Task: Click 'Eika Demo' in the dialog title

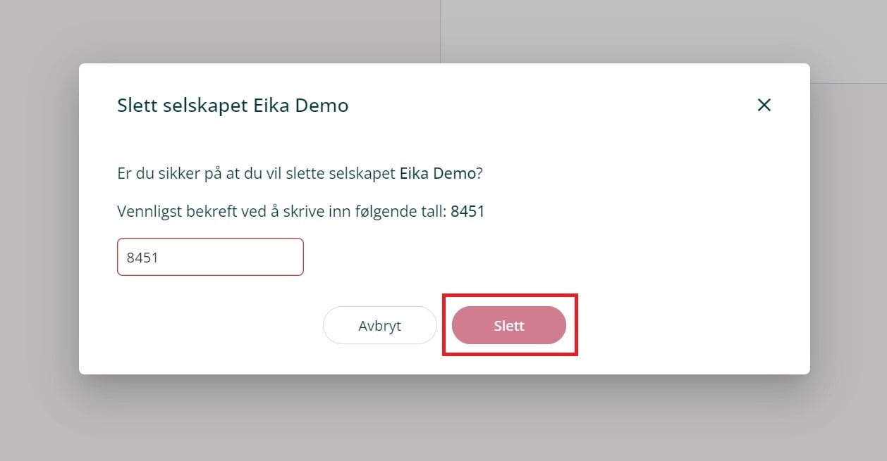Action: 310,106
